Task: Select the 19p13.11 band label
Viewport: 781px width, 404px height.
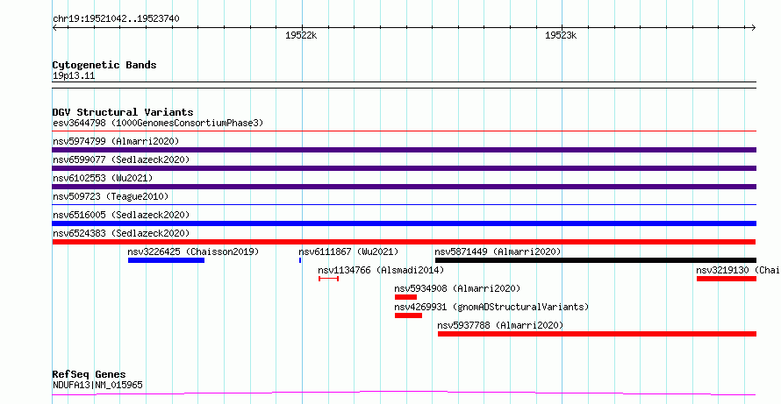Action: pyautogui.click(x=74, y=76)
